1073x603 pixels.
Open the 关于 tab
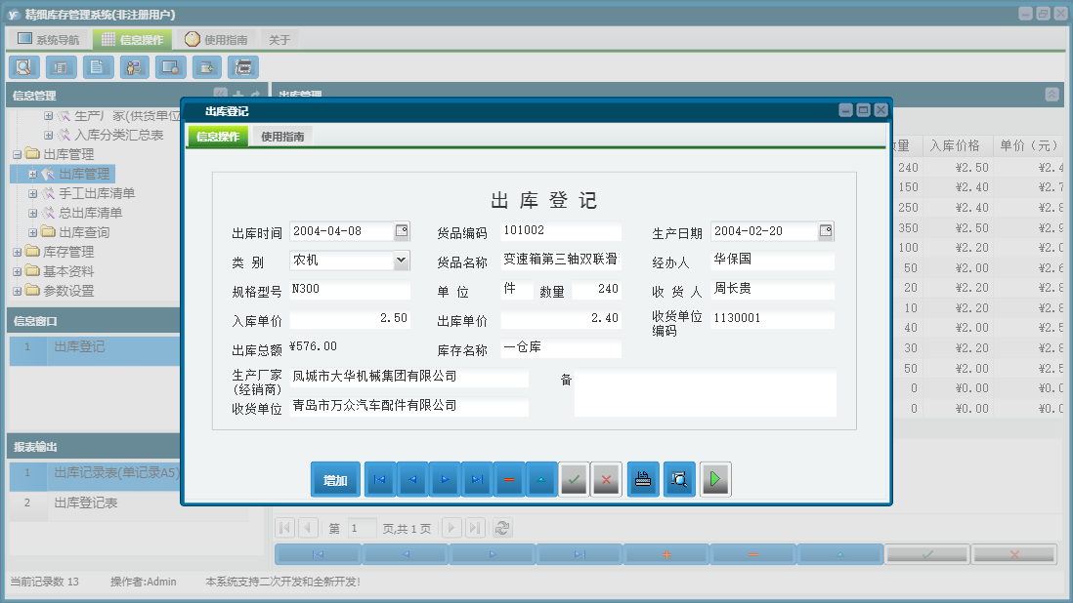[279, 40]
